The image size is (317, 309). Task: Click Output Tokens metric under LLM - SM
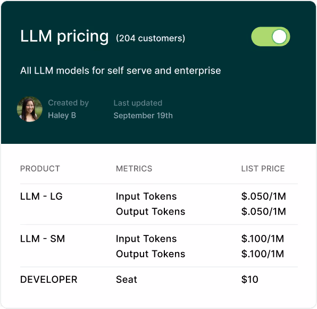[151, 254]
